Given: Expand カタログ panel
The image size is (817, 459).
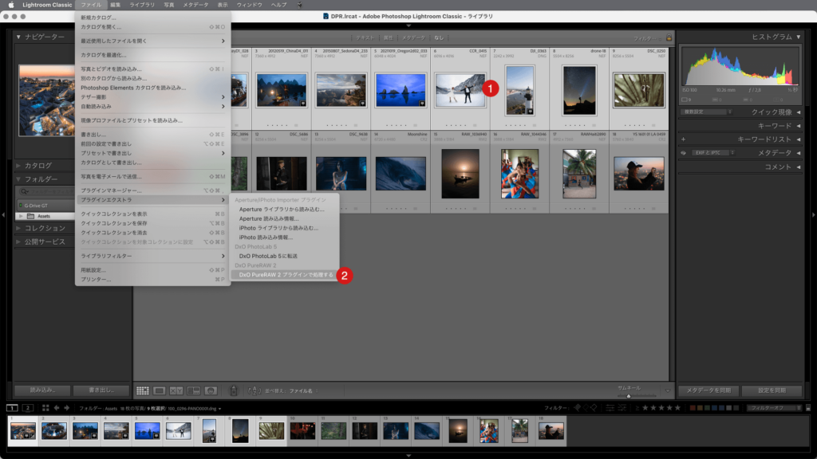Looking at the screenshot, I should point(18,166).
